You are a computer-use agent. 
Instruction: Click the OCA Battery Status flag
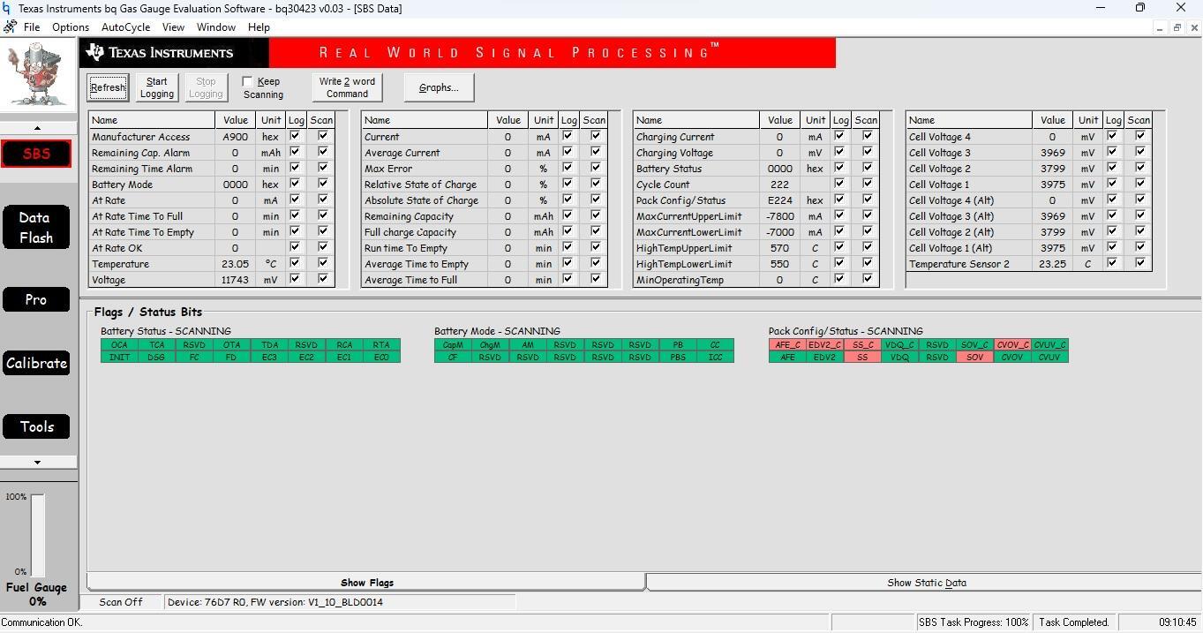coord(119,345)
